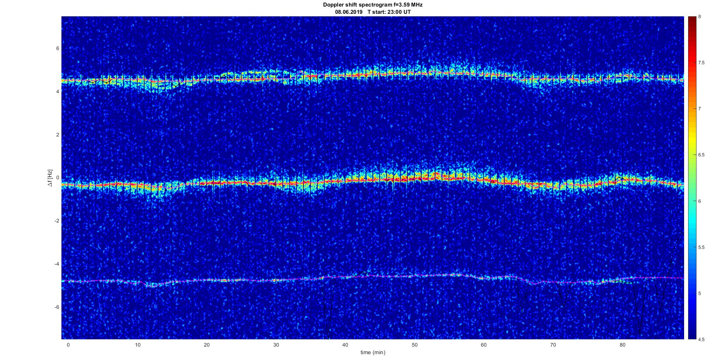Click the colorbar tick label '6'
Image resolution: width=727 pixels, height=364 pixels.
click(x=700, y=201)
